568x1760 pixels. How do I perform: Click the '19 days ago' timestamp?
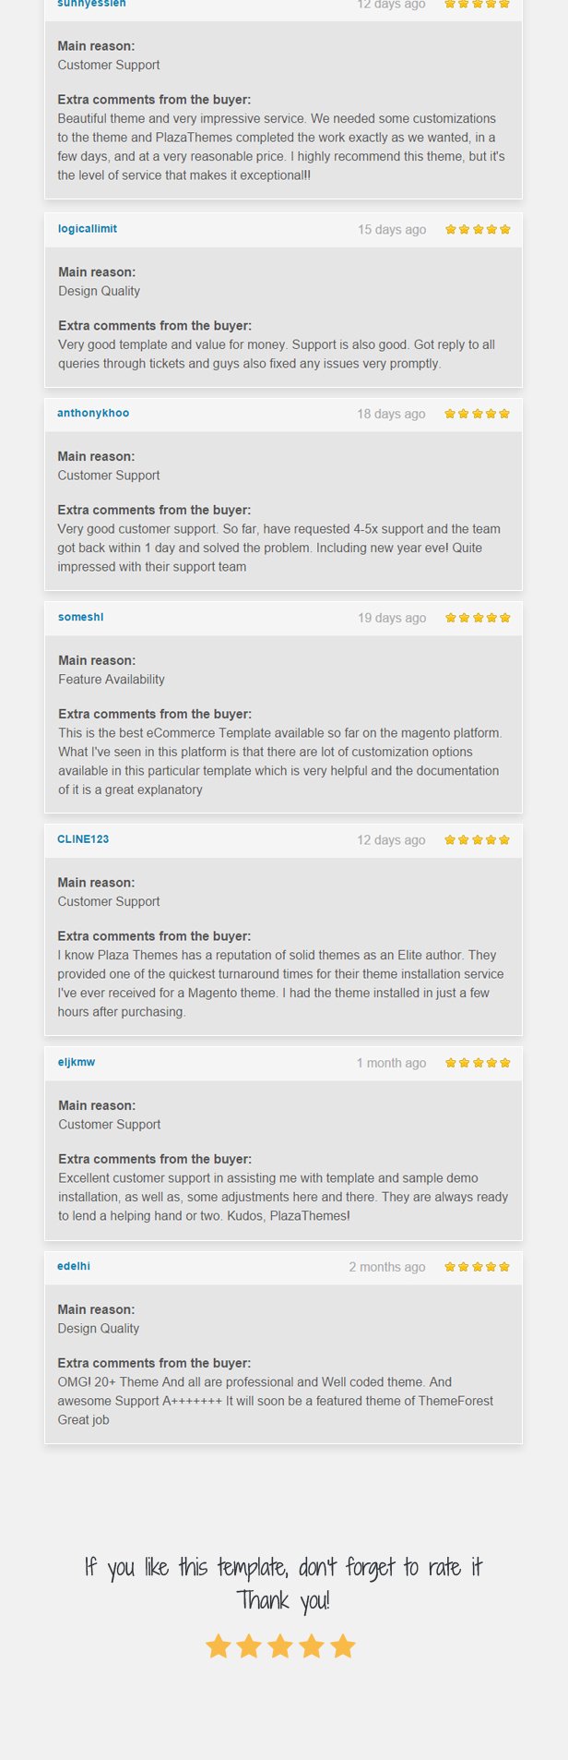pyautogui.click(x=392, y=618)
